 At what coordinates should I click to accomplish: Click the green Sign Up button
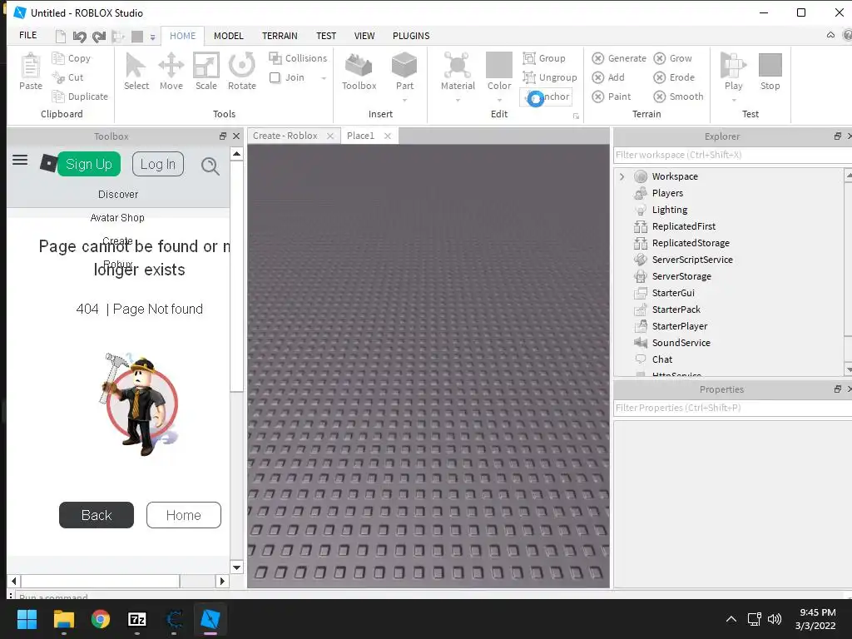click(x=88, y=164)
